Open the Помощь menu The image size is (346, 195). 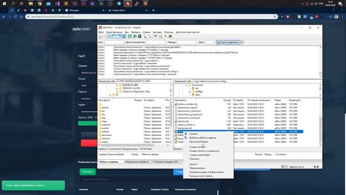pos(169,32)
